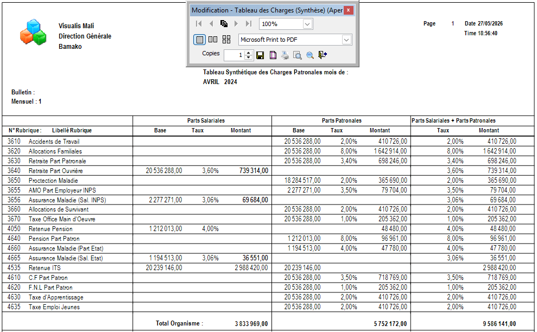This screenshot has width=537, height=332.
Task: Click the 'Allocations Familiales' row label
Action: coord(55,151)
